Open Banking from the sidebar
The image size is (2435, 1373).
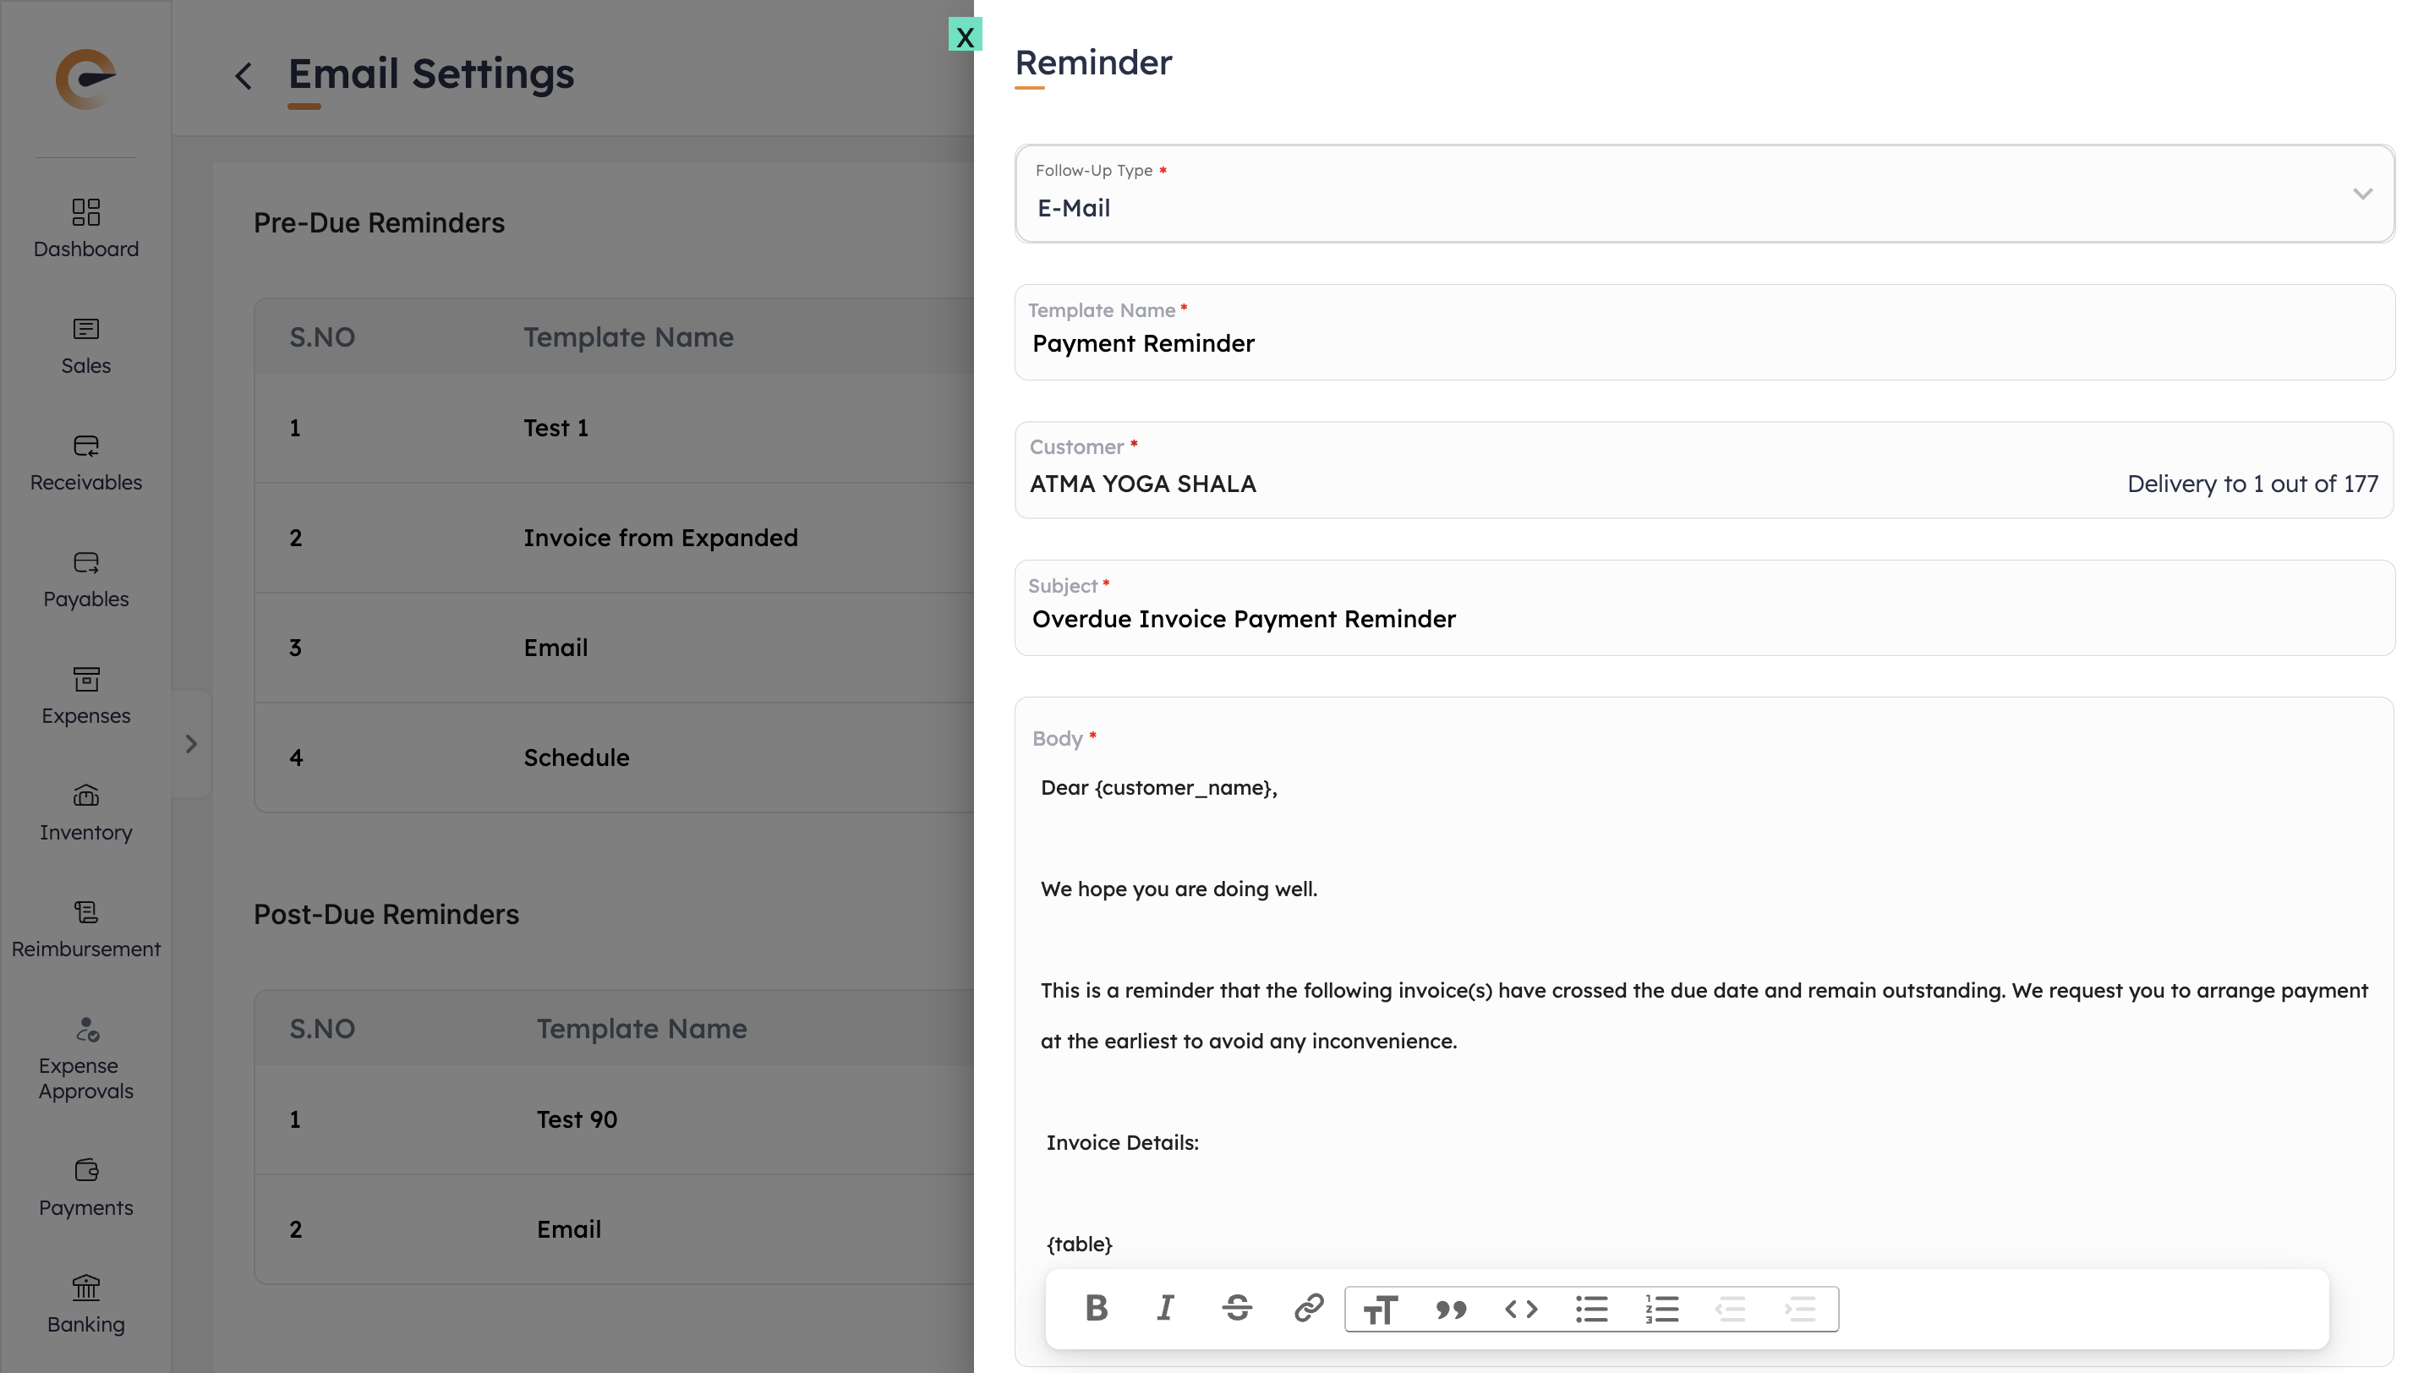click(x=86, y=1304)
